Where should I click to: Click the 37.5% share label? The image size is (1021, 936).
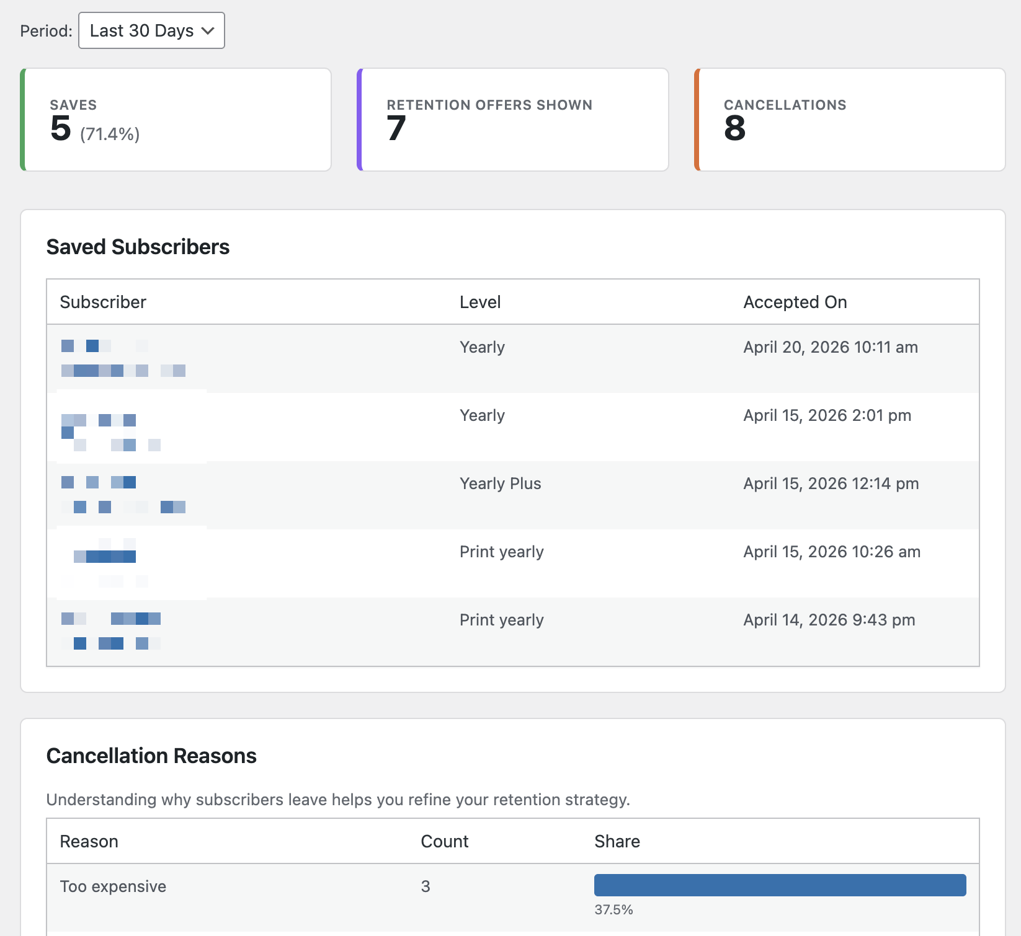point(614,909)
